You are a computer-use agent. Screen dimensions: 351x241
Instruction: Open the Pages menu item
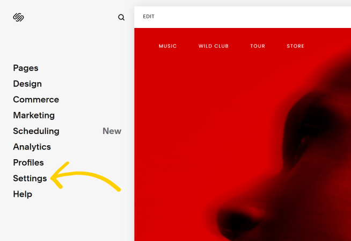[26, 68]
